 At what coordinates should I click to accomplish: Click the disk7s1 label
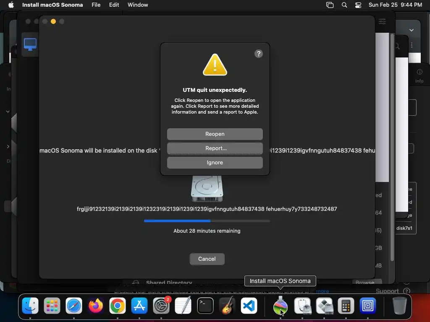point(404,228)
